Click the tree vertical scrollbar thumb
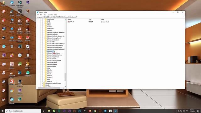 65,77
